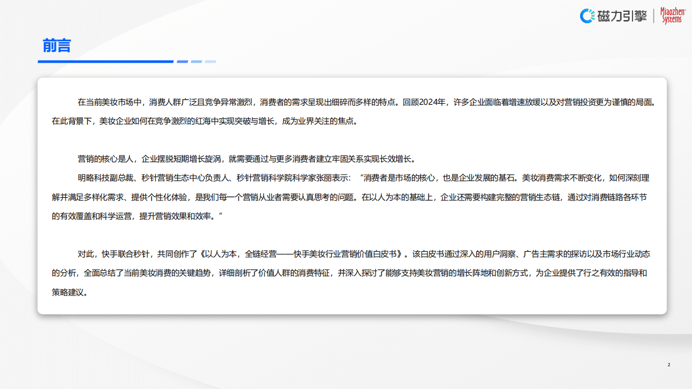Click the Miaozhen Systems logo
The height and width of the screenshot is (389, 692).
click(671, 16)
